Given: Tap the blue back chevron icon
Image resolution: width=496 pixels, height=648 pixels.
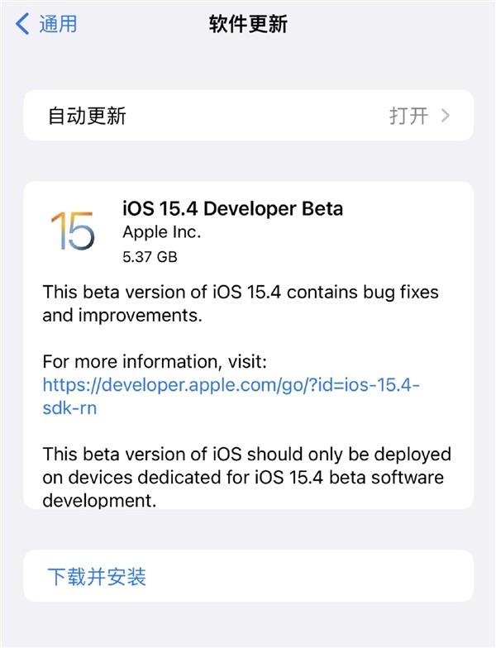Looking at the screenshot, I should click(22, 23).
